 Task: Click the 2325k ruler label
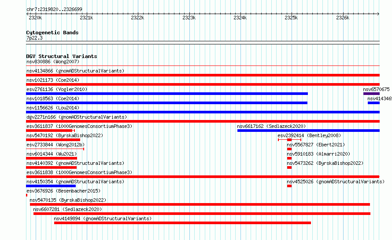coord(291,18)
